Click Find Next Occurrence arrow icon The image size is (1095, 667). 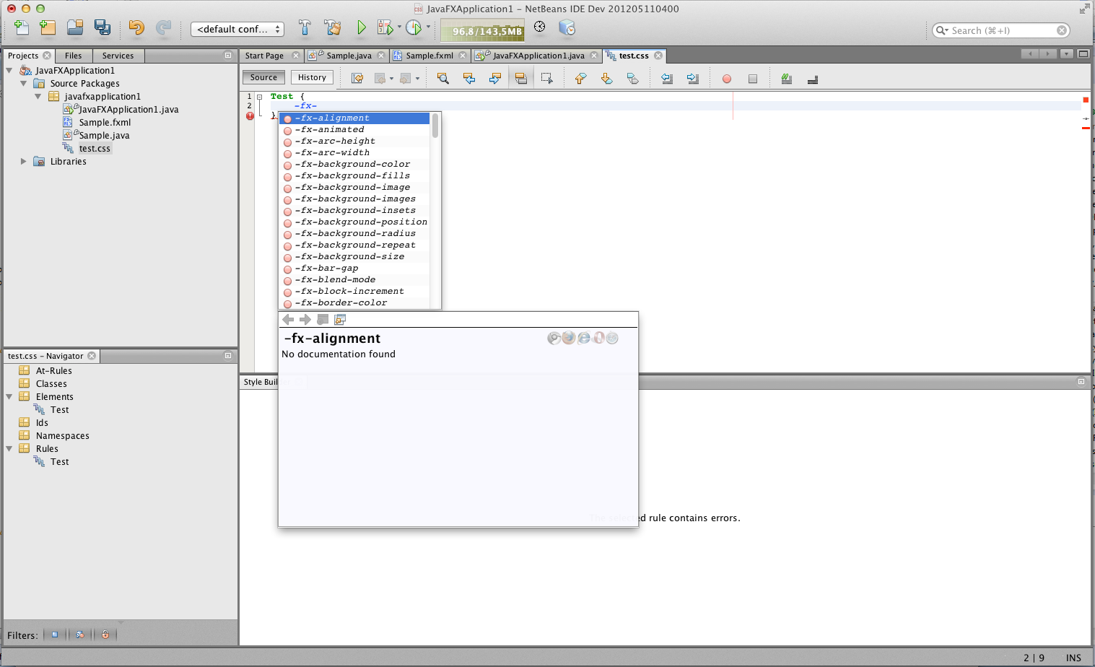[x=495, y=78]
